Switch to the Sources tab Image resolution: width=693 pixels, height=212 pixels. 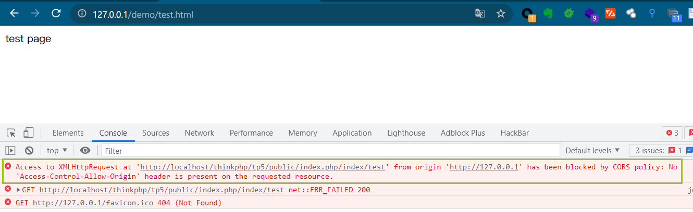tap(156, 133)
